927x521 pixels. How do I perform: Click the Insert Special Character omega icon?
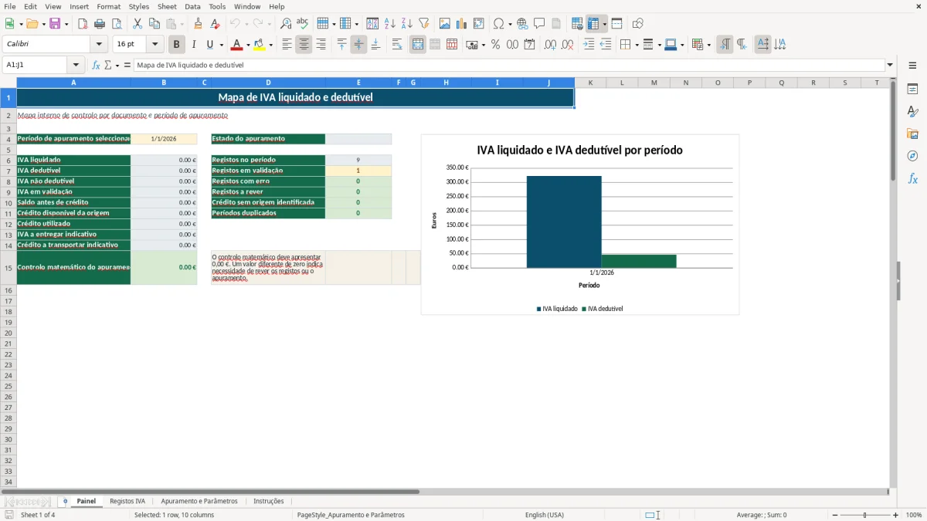pyautogui.click(x=498, y=24)
